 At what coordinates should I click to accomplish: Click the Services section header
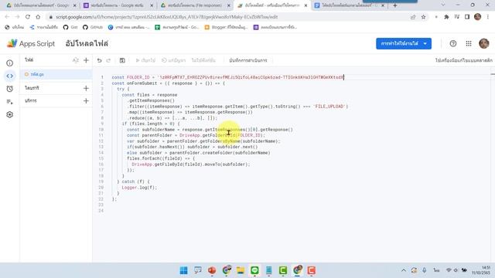(31, 101)
